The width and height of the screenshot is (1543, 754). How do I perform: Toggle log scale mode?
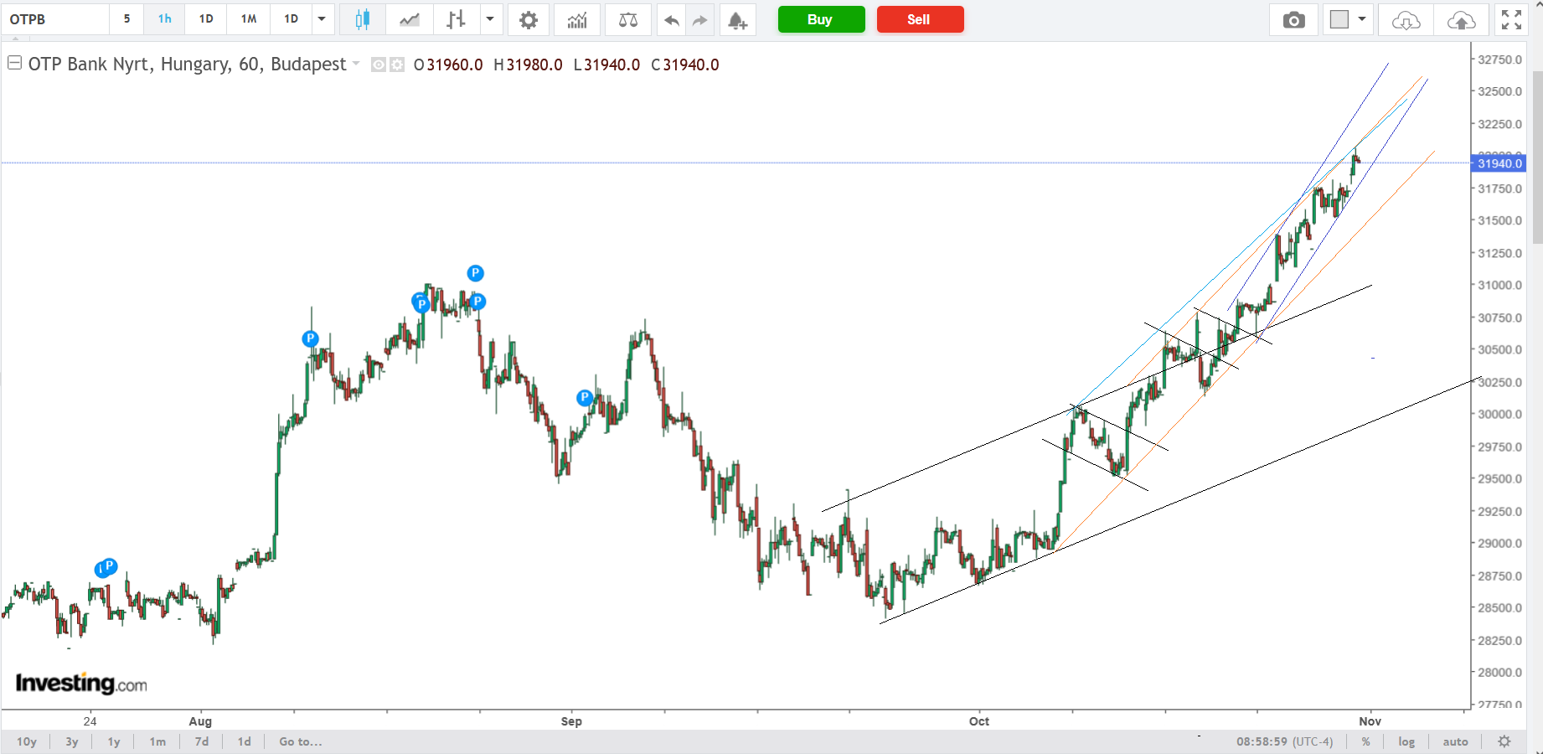1406,741
